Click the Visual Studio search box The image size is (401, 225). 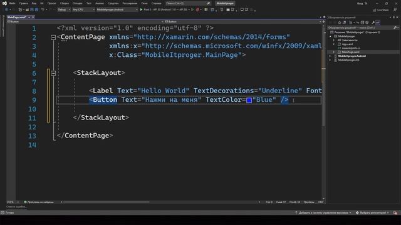pyautogui.click(x=188, y=3)
